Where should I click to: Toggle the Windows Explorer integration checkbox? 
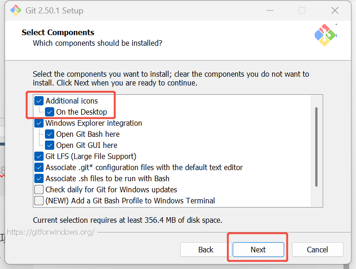(x=39, y=123)
